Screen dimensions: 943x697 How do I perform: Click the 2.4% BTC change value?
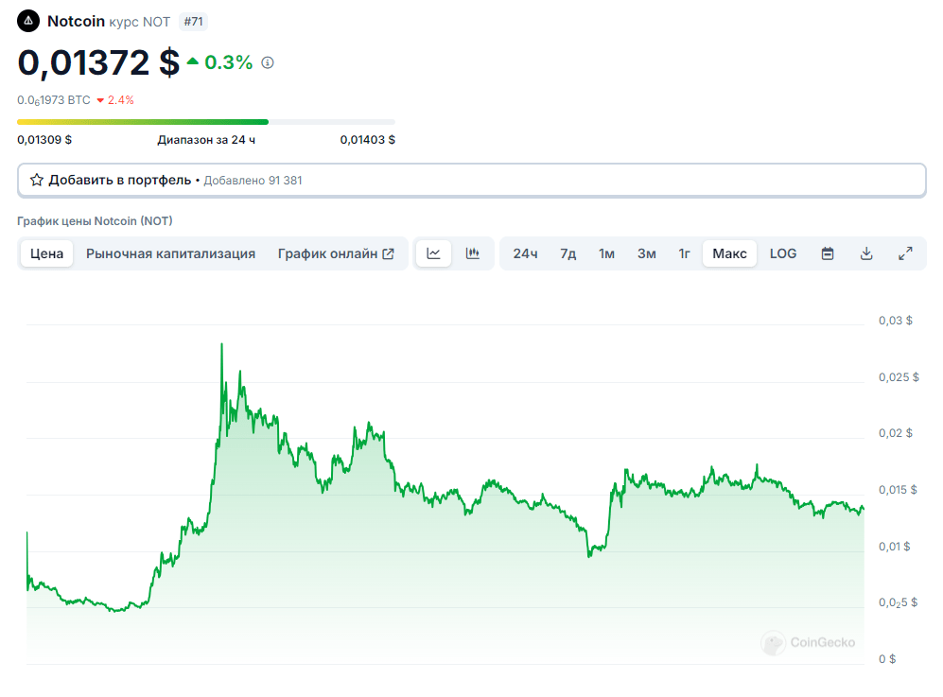(x=120, y=100)
